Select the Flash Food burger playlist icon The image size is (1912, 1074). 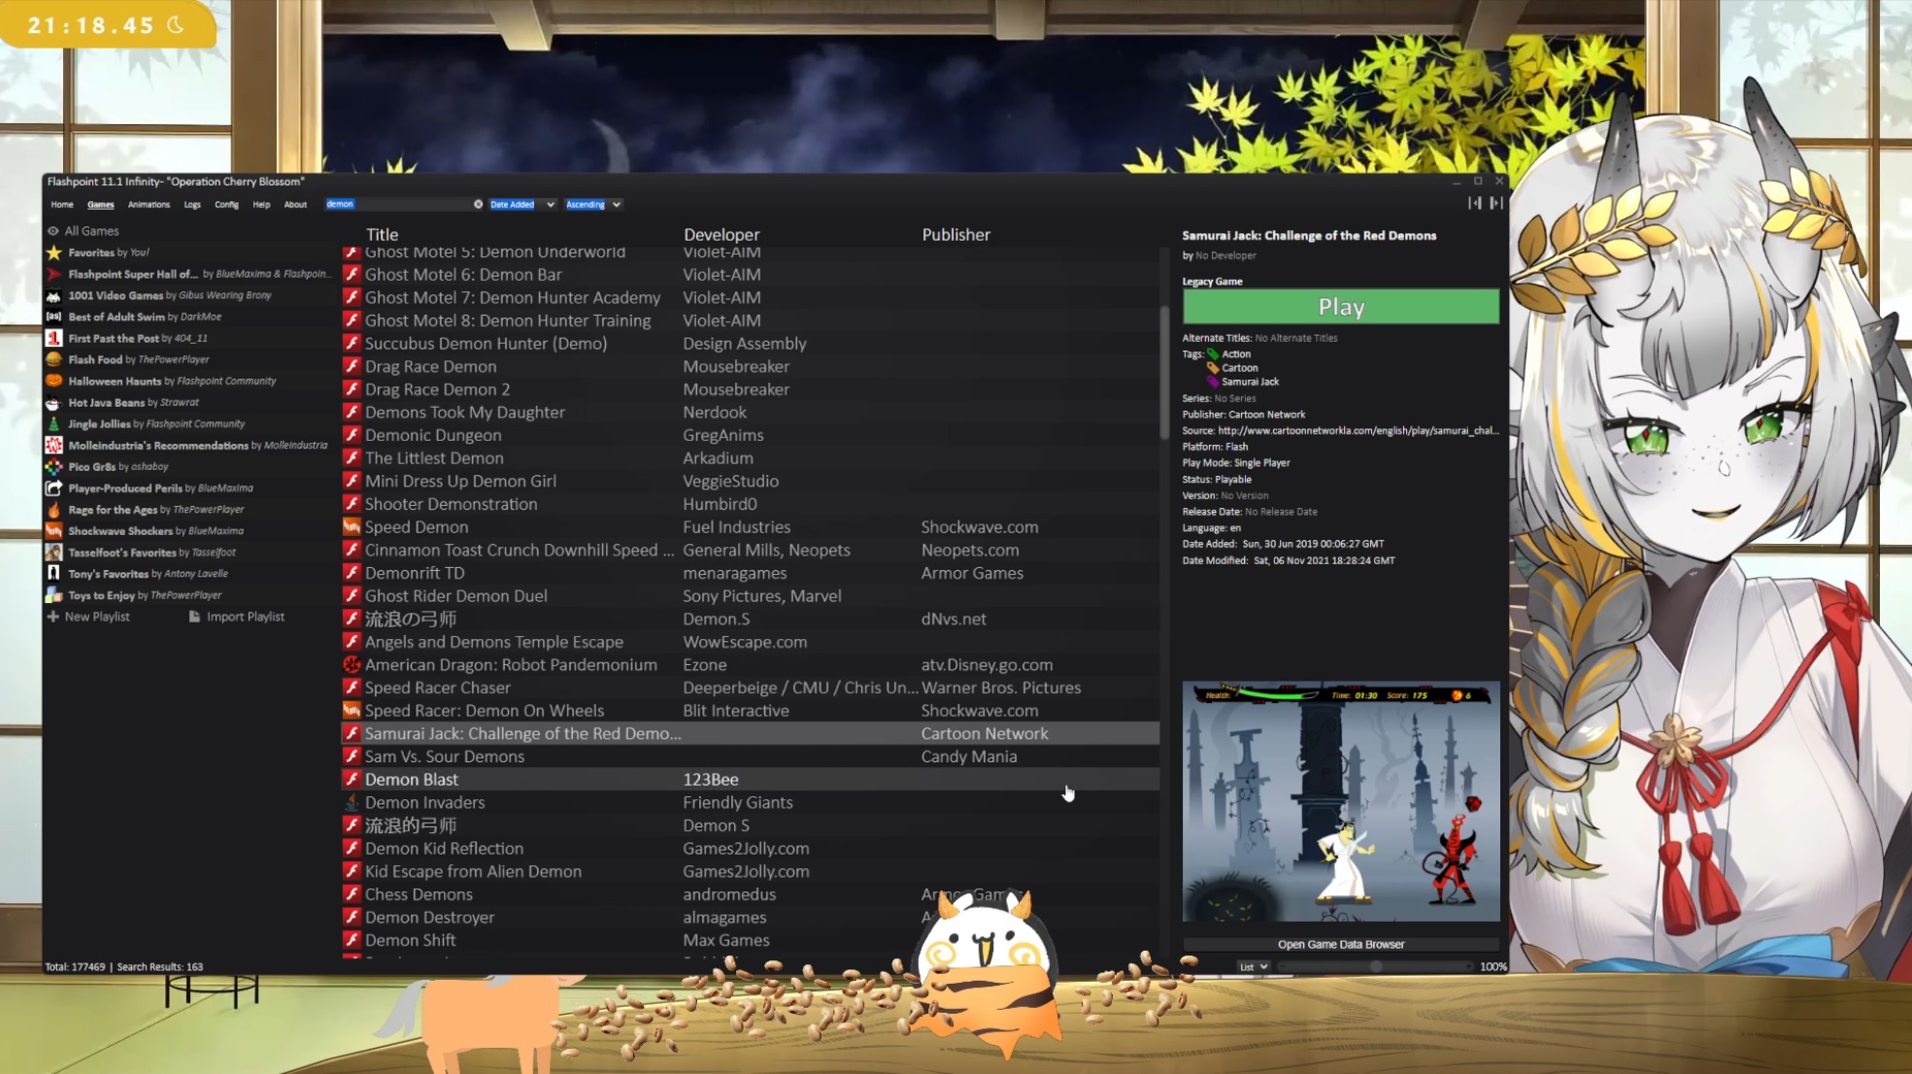pos(54,359)
